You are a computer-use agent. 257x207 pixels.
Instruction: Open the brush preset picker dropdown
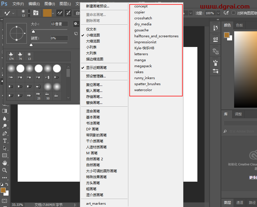(28, 13)
